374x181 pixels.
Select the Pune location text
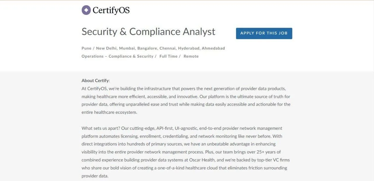click(x=86, y=48)
